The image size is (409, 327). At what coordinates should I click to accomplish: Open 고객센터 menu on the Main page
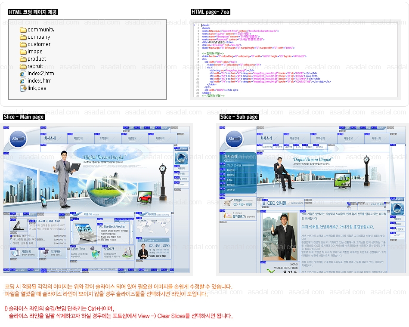click(x=104, y=138)
